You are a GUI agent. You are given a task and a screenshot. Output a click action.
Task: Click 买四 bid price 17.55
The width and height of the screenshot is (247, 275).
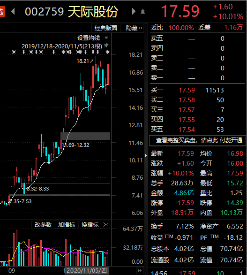click(187, 120)
